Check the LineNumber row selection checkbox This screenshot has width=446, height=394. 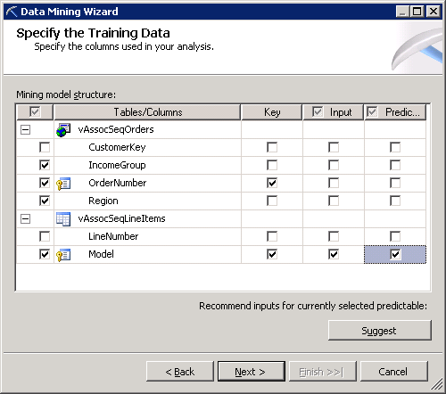[45, 236]
